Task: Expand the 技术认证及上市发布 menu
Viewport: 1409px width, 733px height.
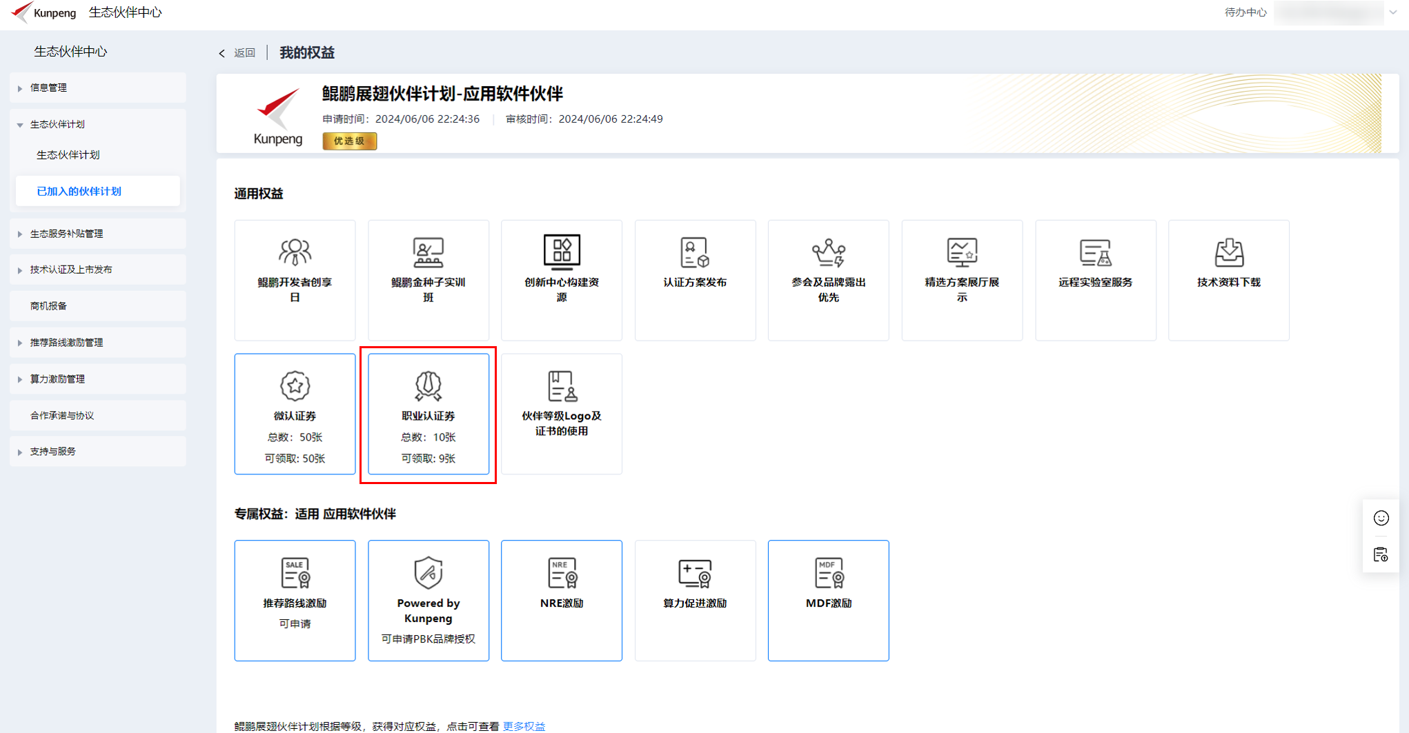Action: tap(98, 270)
